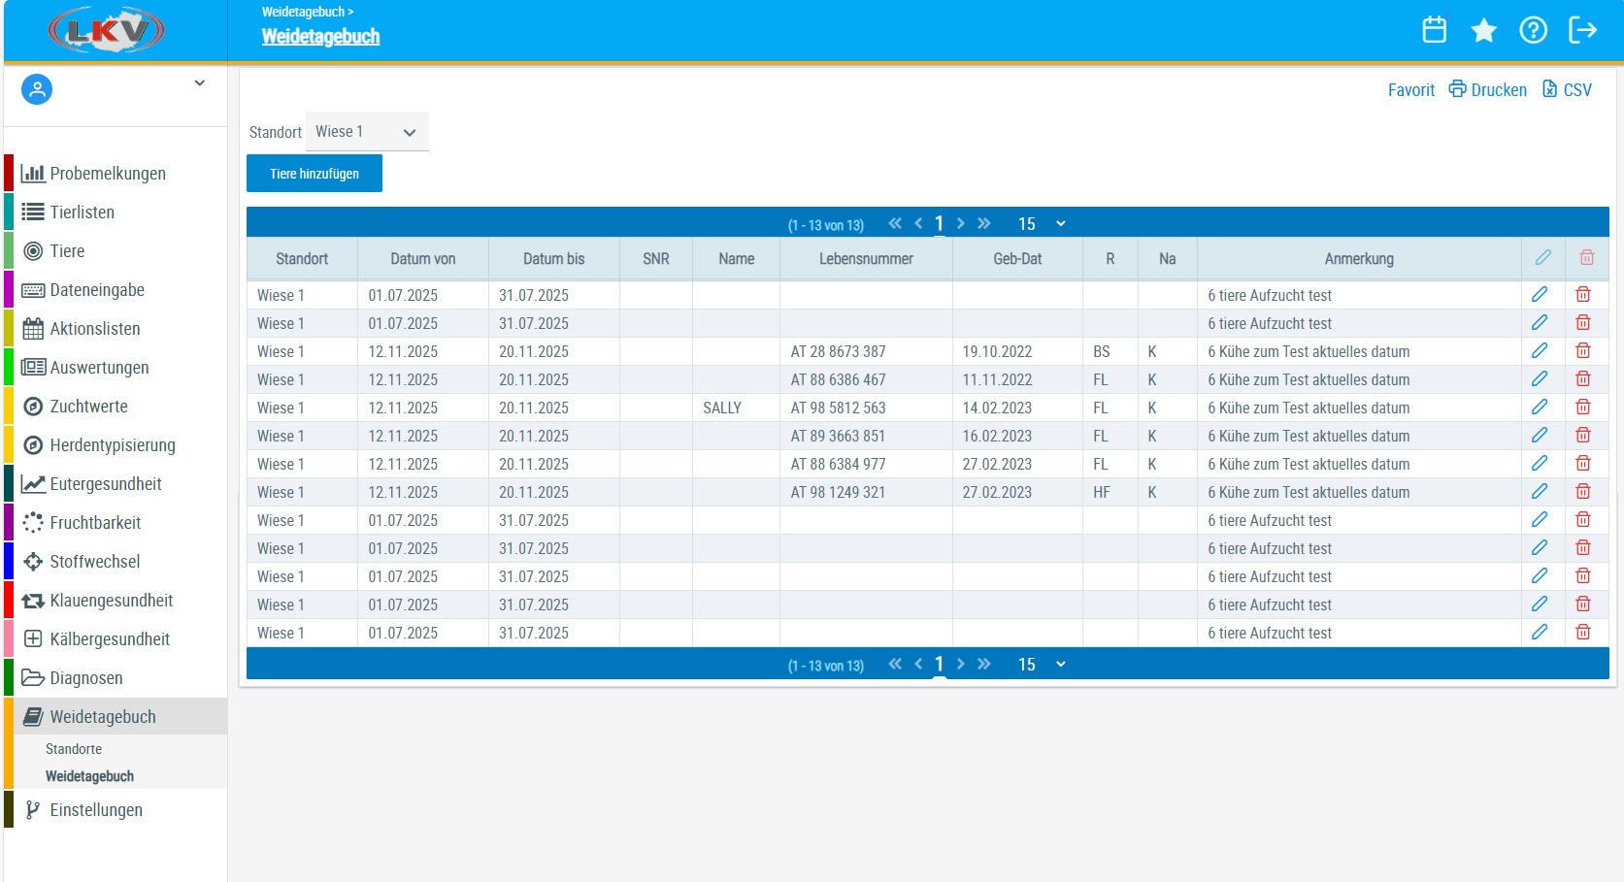The height and width of the screenshot is (882, 1624).
Task: Click the logout icon in the header
Action: [x=1582, y=30]
